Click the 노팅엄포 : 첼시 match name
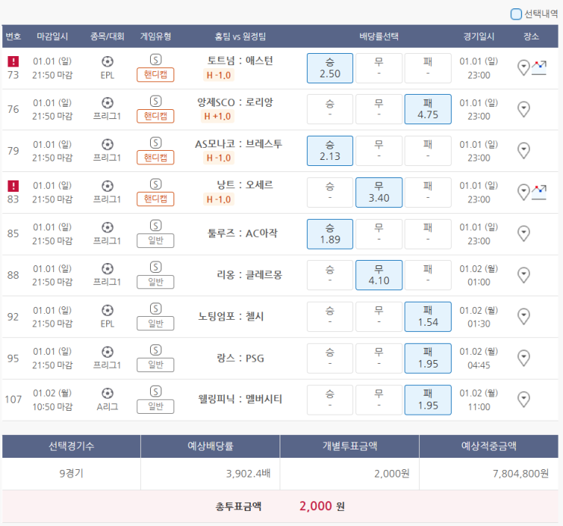Screen dimensions: 563x526 (x=231, y=316)
